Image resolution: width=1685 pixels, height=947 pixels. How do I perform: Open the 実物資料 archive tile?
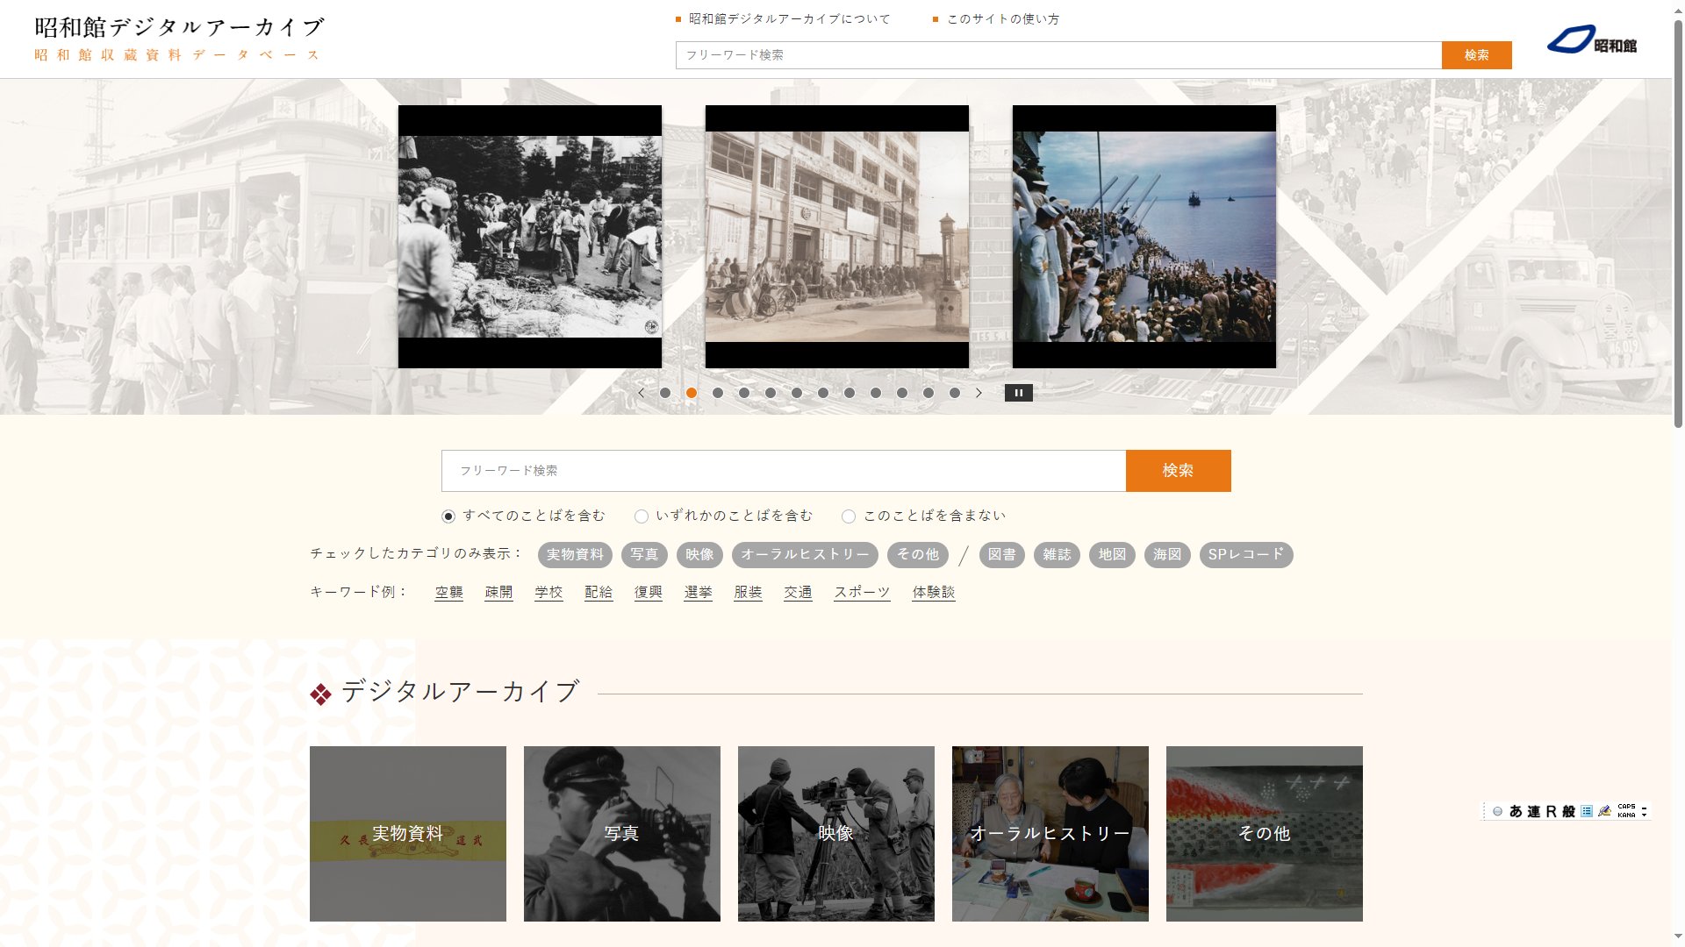pyautogui.click(x=408, y=834)
